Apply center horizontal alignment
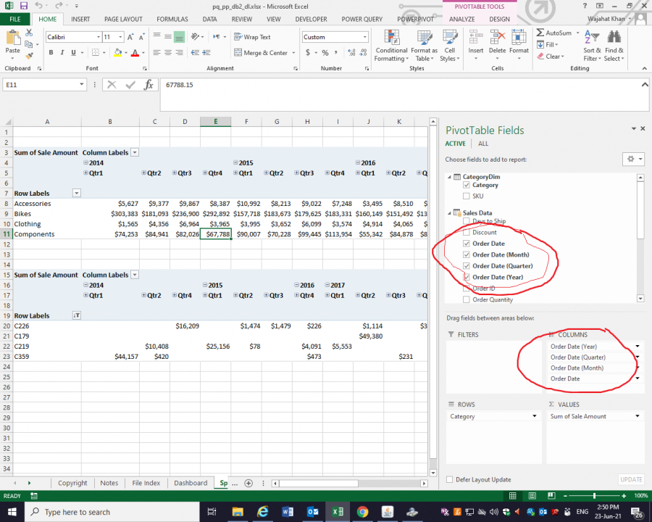The image size is (652, 522). (x=167, y=52)
